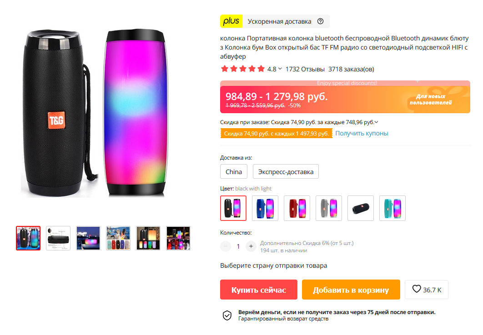Expand the 4.8 rating dropdown arrow
Viewport: 483px width, 335px height.
(x=280, y=69)
